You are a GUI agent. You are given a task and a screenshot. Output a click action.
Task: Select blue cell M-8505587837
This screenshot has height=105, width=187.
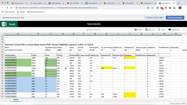coord(18,78)
